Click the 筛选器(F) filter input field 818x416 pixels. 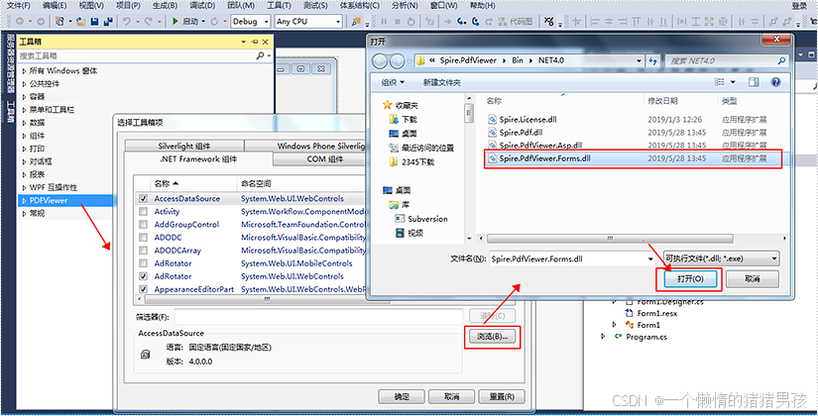pos(318,316)
